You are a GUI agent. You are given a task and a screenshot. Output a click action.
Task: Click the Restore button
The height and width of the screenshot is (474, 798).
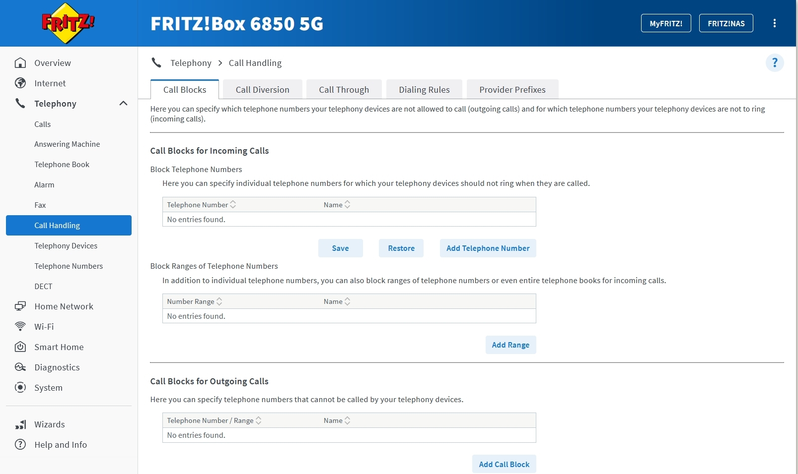(x=401, y=248)
